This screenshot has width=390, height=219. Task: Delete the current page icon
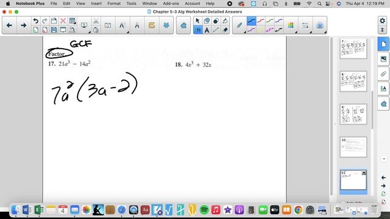click(44, 30)
